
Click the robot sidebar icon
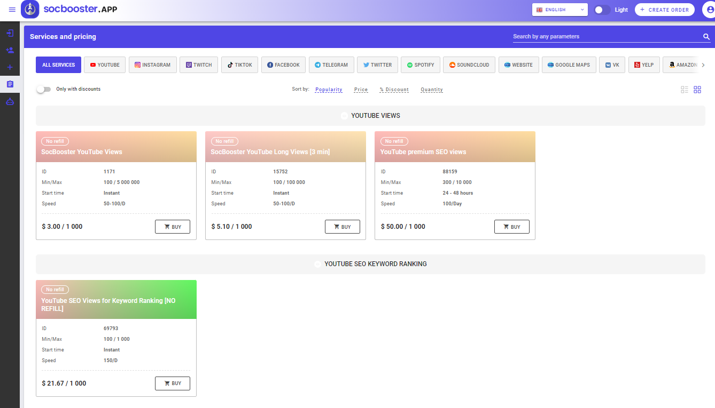click(x=10, y=101)
